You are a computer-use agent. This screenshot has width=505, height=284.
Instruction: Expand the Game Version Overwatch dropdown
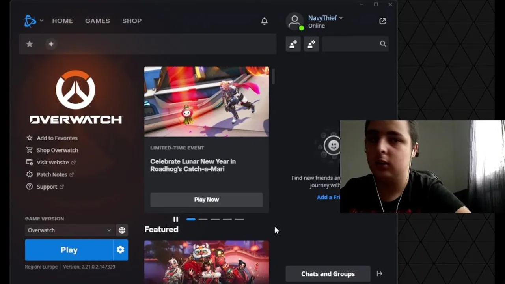click(70, 230)
